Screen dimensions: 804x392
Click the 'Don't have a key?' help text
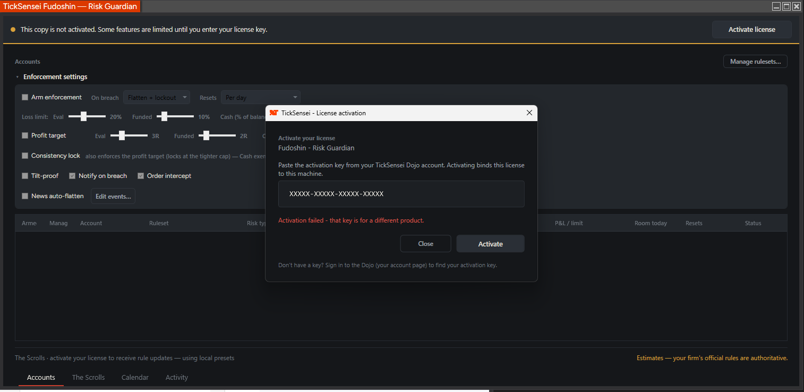(x=388, y=265)
